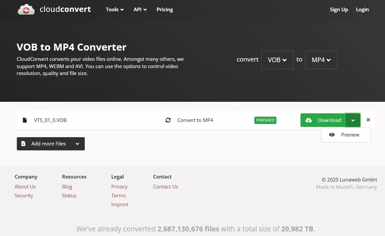385x236 pixels.
Task: Open the API menu
Action: (x=140, y=10)
